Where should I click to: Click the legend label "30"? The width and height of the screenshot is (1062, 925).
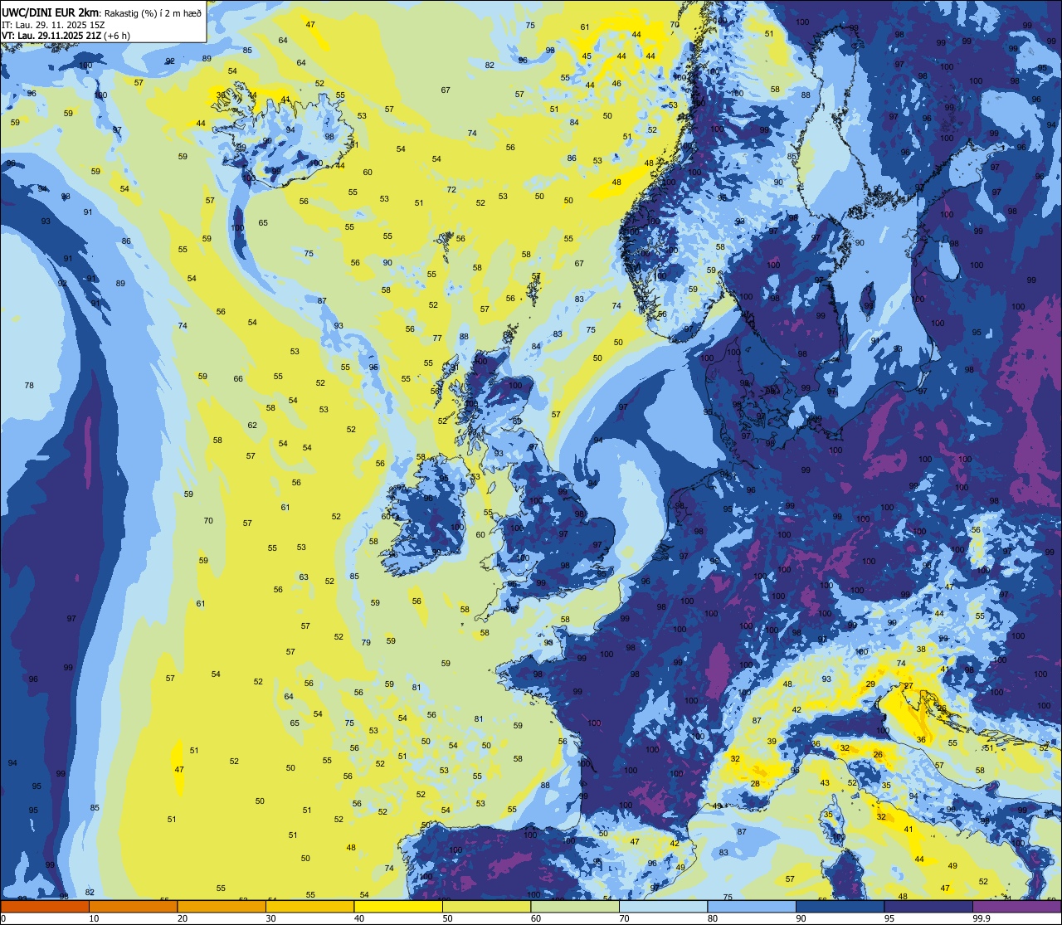pos(270,918)
